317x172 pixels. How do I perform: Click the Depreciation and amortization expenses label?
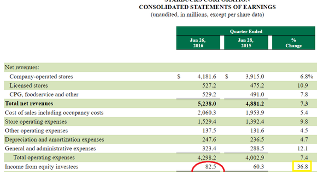tap(54, 139)
